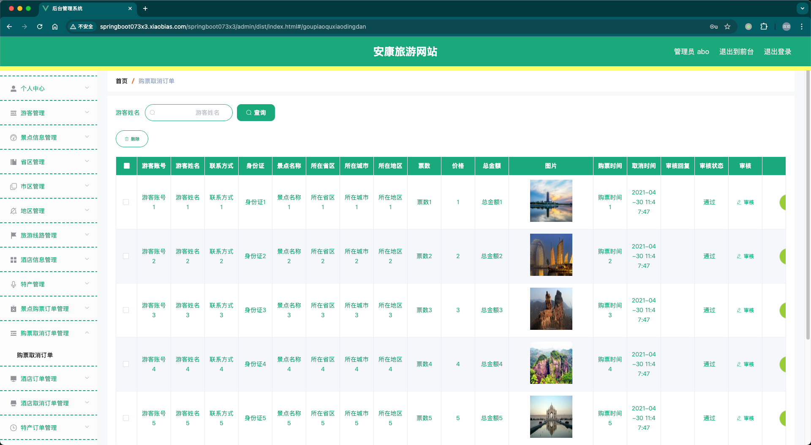Check the row checkbox for 游客账号2

(x=126, y=256)
